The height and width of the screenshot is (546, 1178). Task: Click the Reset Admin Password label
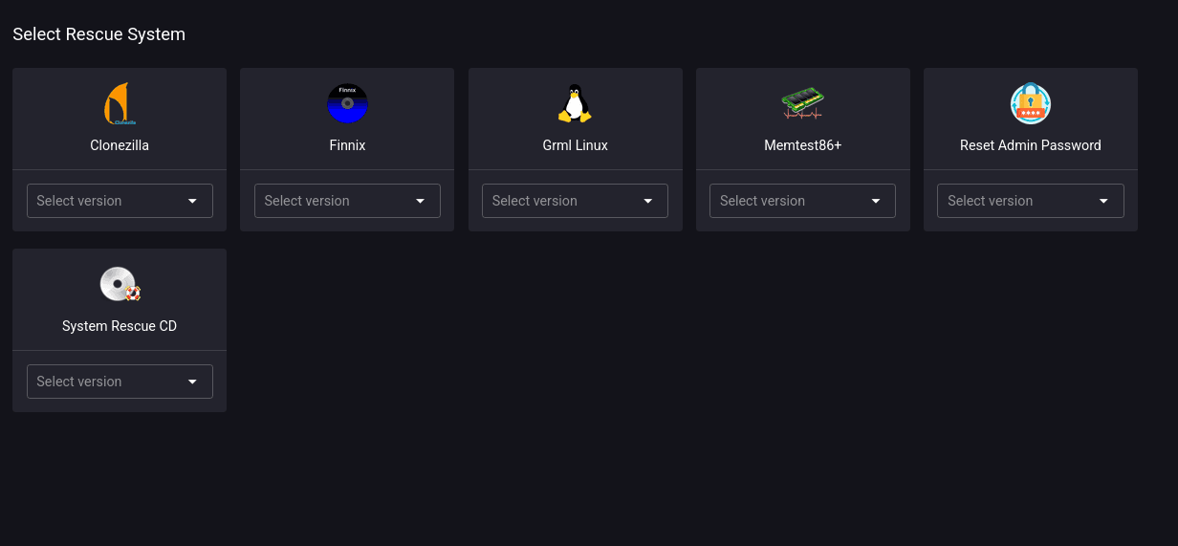click(1030, 145)
